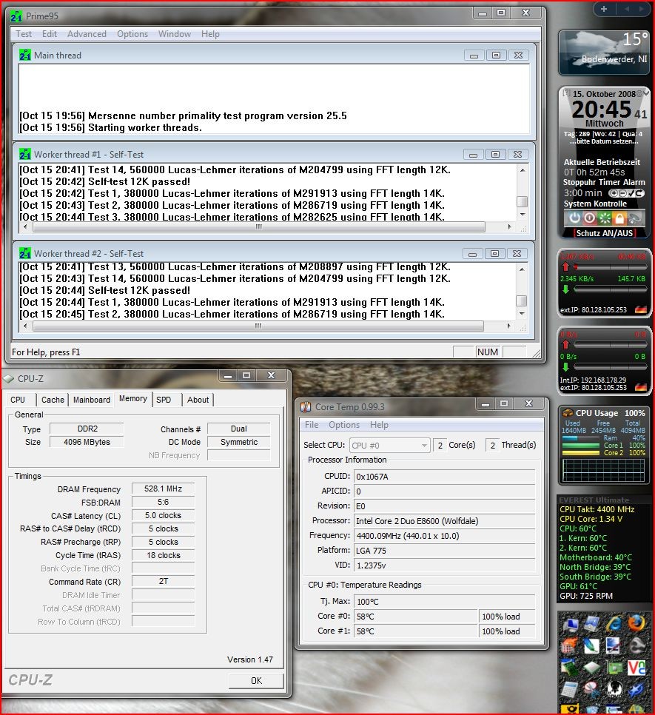Switch to the Mainboard tab in CPU-Z
The height and width of the screenshot is (715, 655).
92,400
